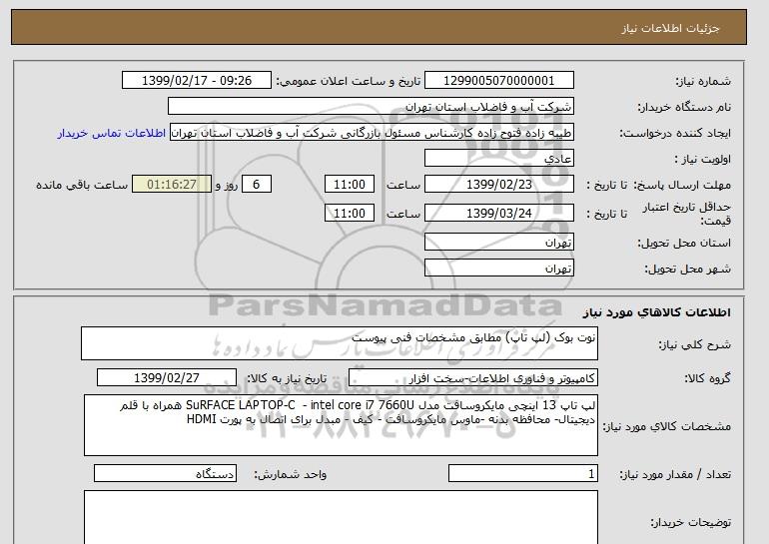
Task: Click the delivery province field تهران
Action: (x=498, y=243)
